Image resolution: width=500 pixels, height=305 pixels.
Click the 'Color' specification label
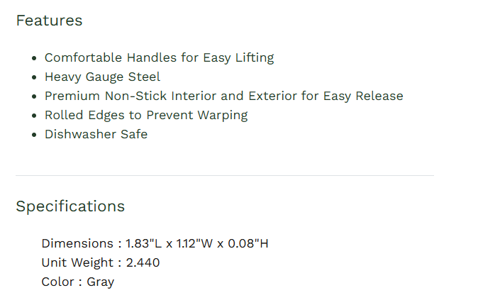(57, 282)
